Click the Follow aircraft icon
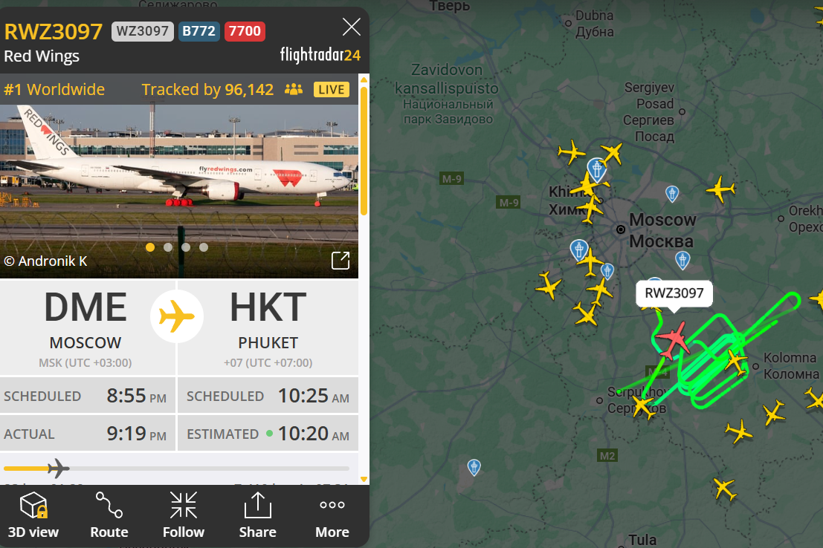 click(x=184, y=506)
